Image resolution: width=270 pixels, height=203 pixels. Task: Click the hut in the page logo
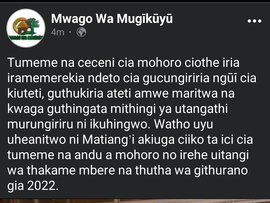(x=21, y=27)
